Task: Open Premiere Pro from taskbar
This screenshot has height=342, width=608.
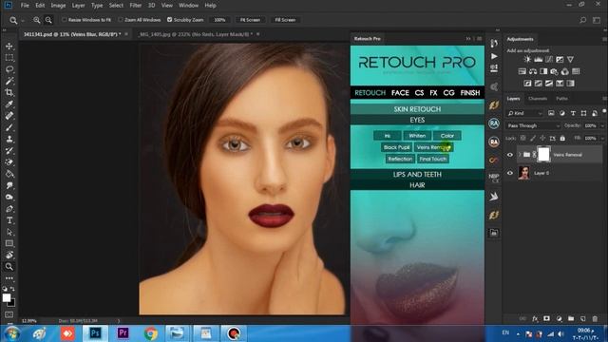Action: point(123,333)
